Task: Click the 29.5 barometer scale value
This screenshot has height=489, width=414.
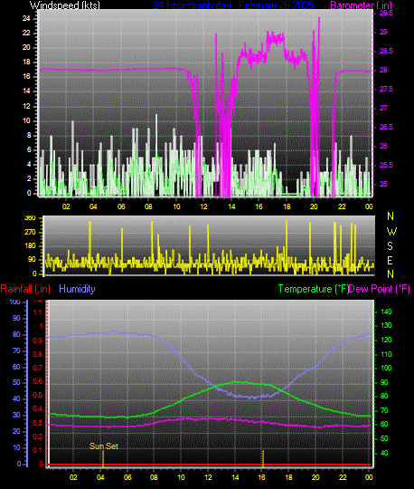Action: (386, 13)
